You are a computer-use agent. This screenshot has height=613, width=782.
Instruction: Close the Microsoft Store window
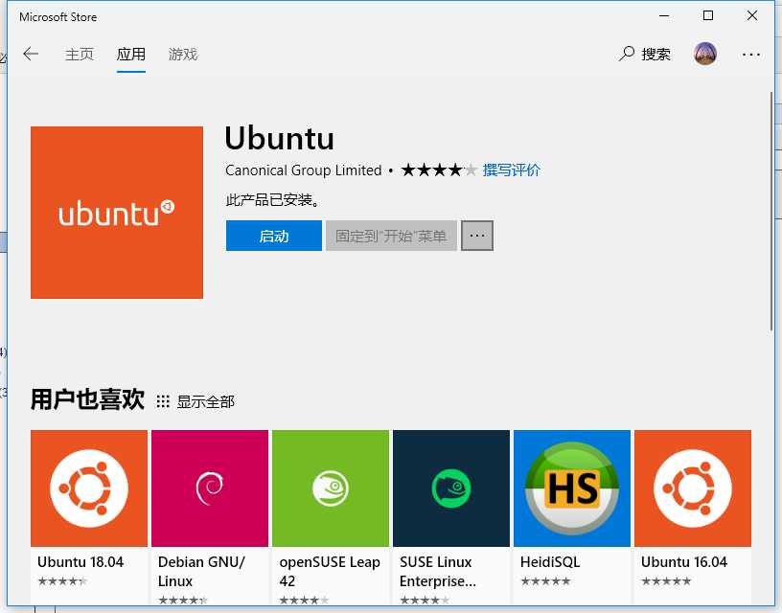(752, 16)
